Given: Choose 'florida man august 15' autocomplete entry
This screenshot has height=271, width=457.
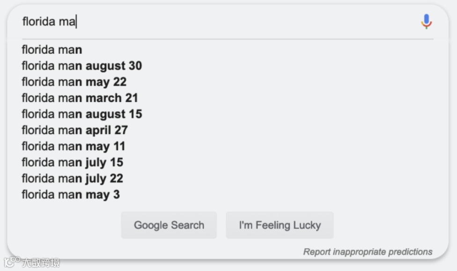Looking at the screenshot, I should click(81, 114).
